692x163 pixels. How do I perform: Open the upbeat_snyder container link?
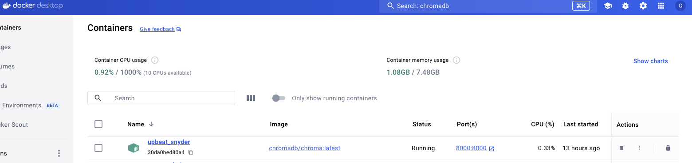click(169, 142)
